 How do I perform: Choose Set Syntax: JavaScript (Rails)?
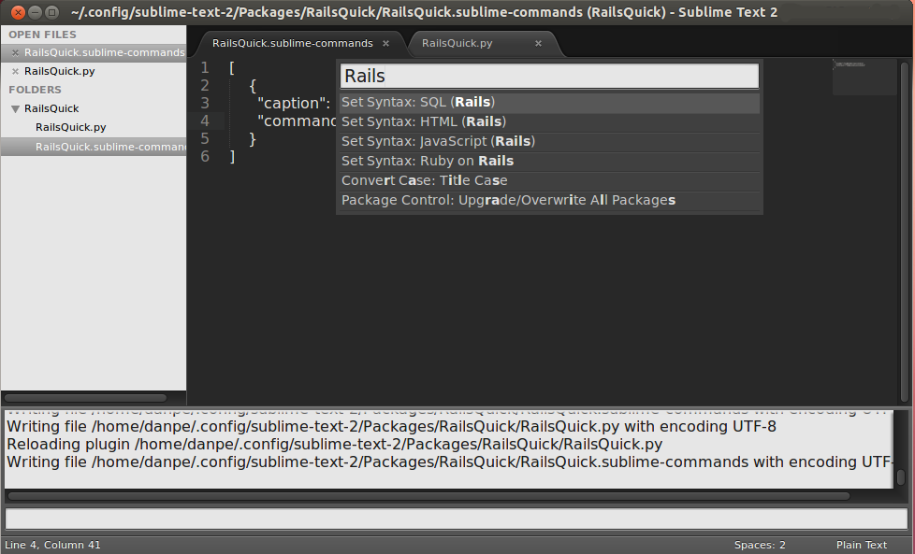point(549,142)
